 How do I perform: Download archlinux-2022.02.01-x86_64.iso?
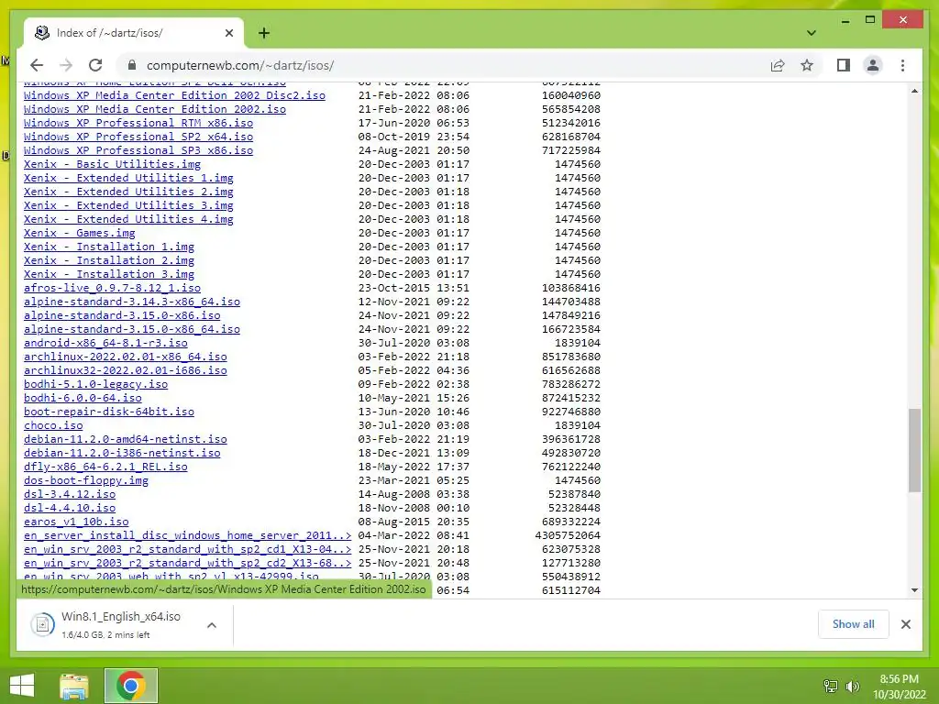click(125, 357)
